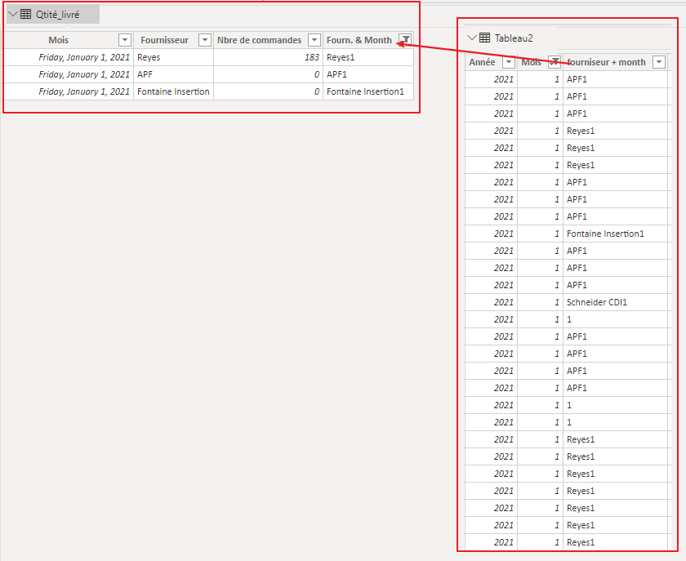Select the Mois column header in Qtité_livré
Image resolution: width=686 pixels, height=561 pixels.
click(x=58, y=40)
